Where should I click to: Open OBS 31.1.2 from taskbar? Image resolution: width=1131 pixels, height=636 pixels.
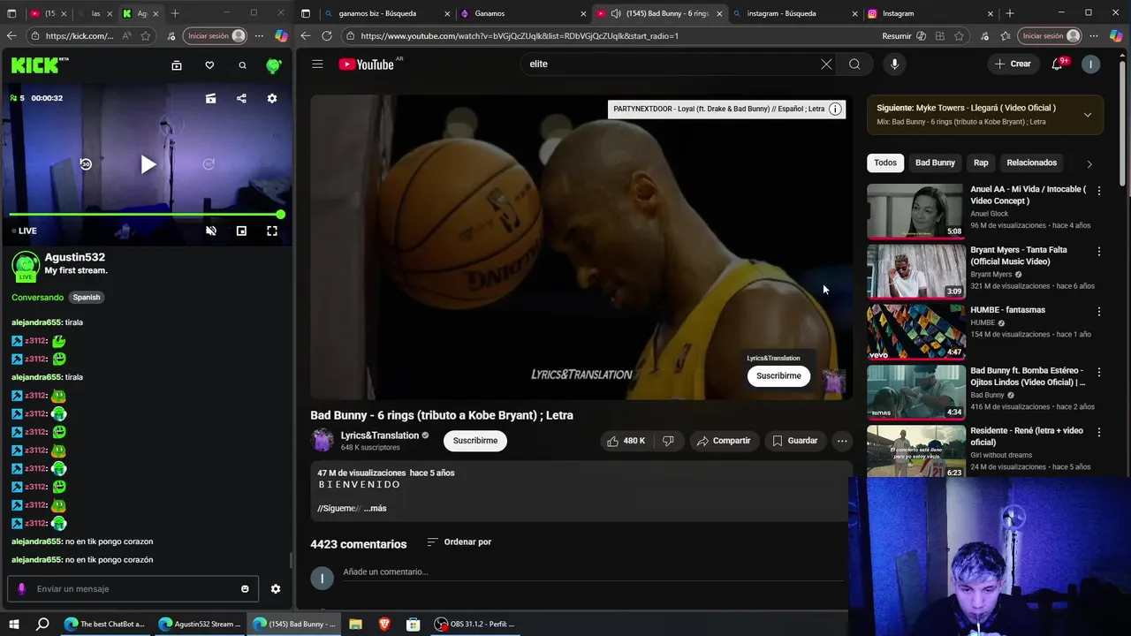(474, 624)
